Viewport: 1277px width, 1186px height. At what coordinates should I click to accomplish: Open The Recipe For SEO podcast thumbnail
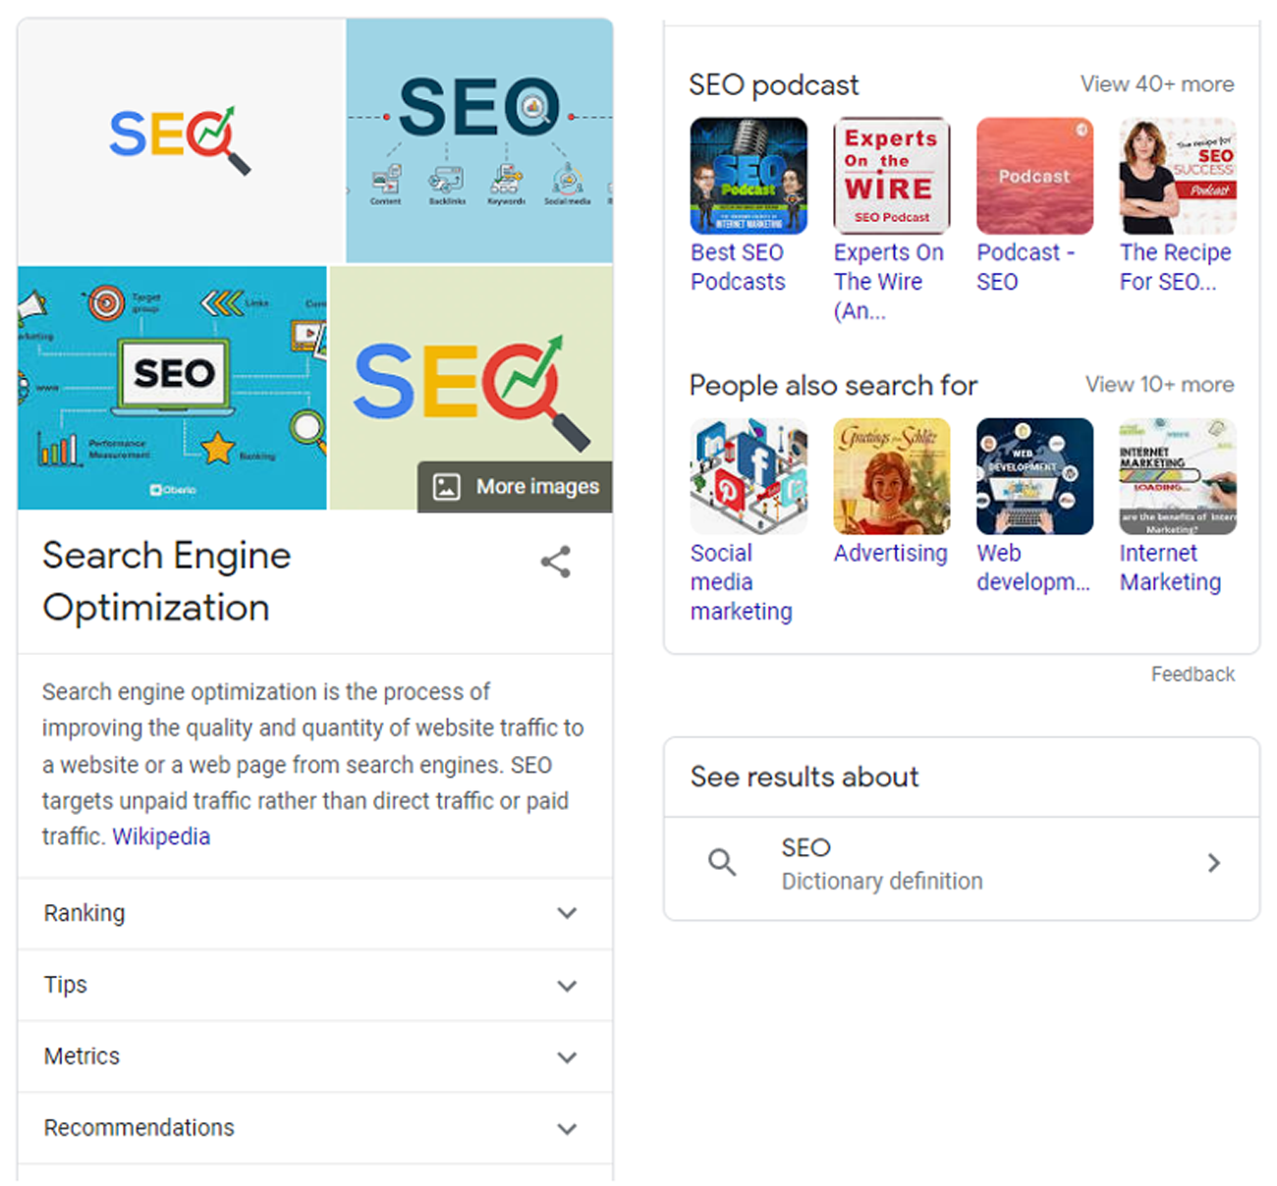point(1178,177)
